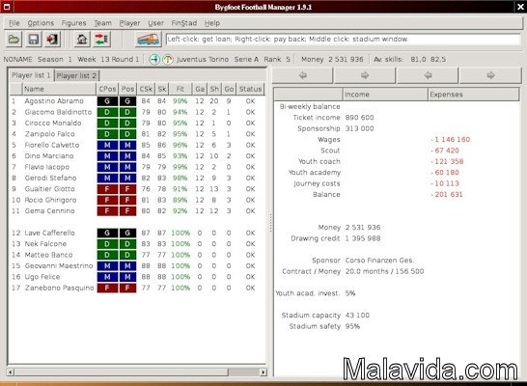Viewport: 527px width, 386px height.
Task: Click the Ticket income value 890 600
Action: [x=359, y=118]
